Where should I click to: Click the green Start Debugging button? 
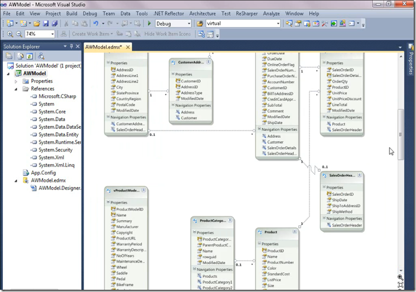point(149,24)
